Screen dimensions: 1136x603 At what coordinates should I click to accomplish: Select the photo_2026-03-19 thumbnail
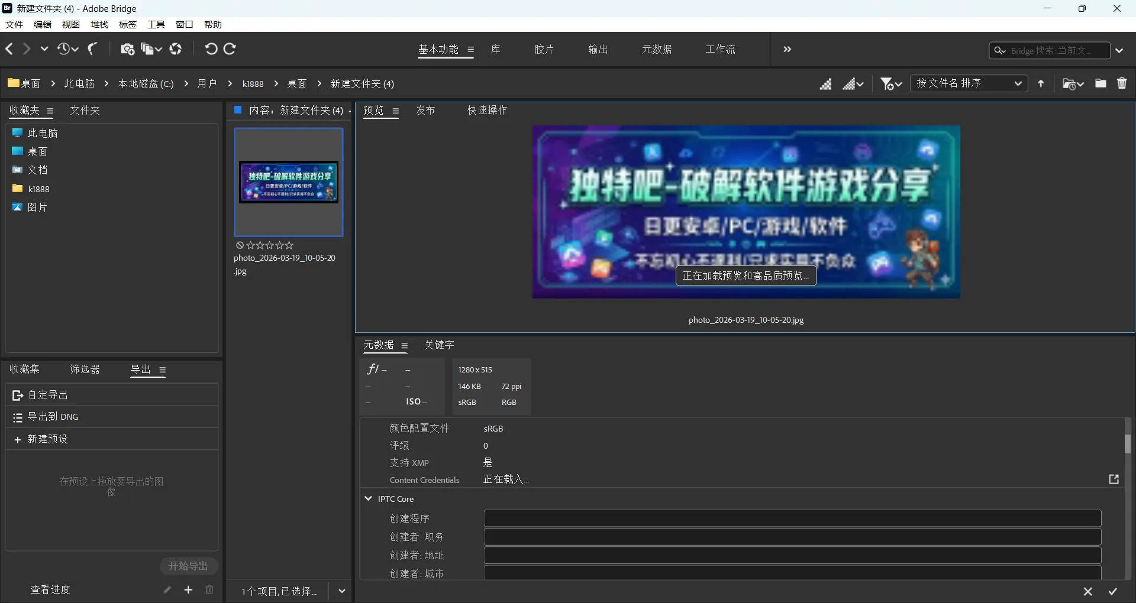point(289,181)
